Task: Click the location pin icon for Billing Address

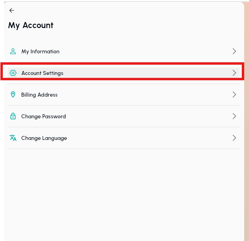Action: pos(13,95)
